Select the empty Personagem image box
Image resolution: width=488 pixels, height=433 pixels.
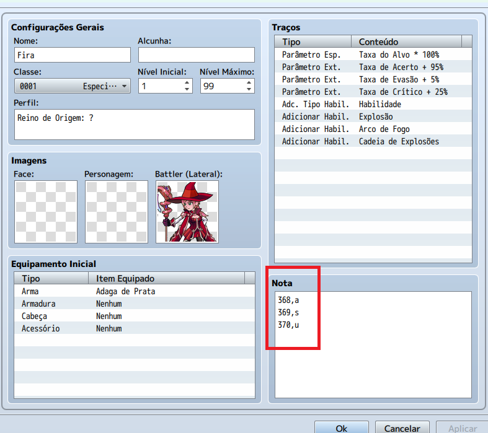117,212
